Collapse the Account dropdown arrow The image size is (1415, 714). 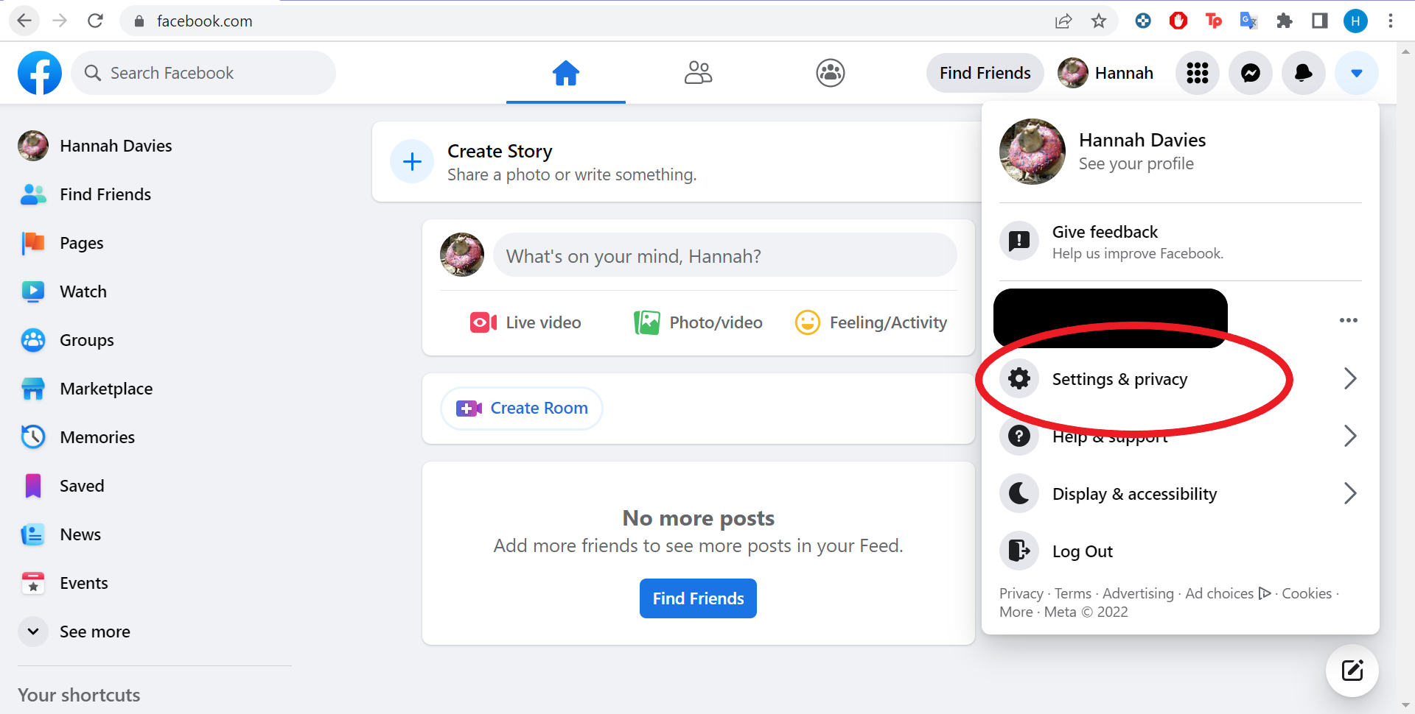[1357, 73]
